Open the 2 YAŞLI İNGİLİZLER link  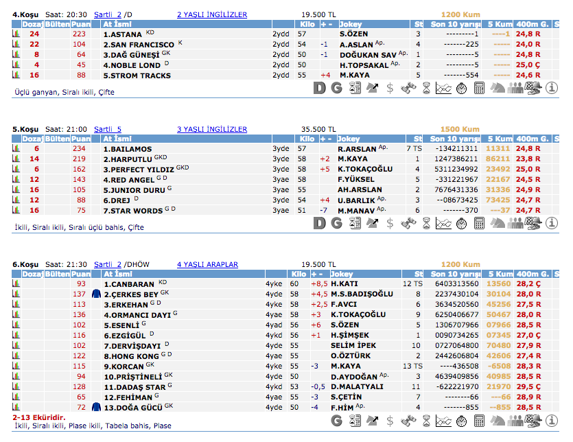211,14
